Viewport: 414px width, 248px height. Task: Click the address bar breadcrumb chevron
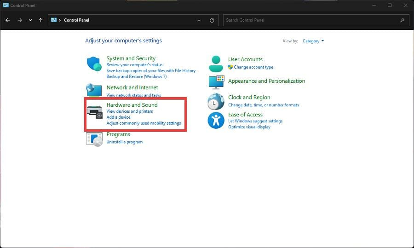[60, 20]
